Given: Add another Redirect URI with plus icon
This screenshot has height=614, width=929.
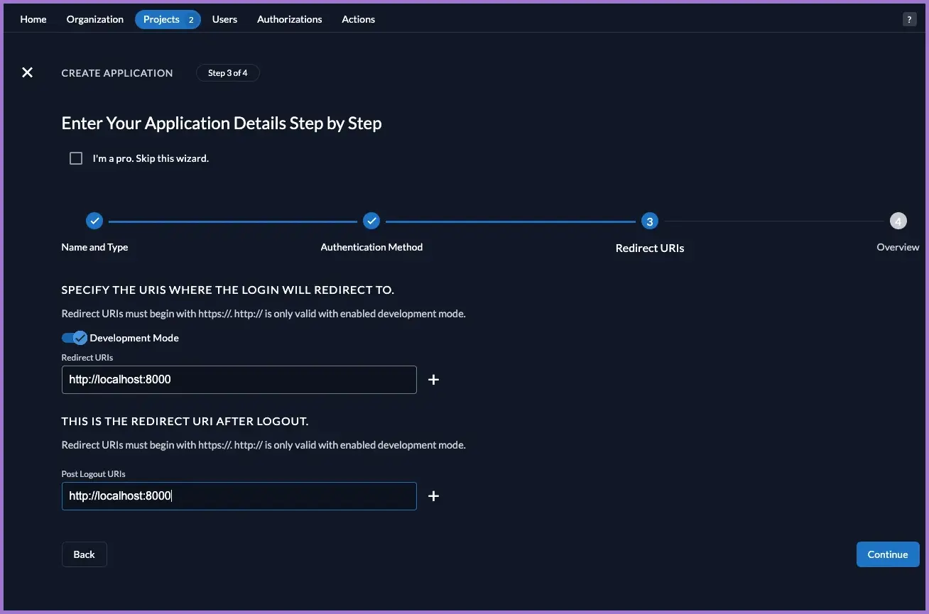Looking at the screenshot, I should click(x=433, y=380).
